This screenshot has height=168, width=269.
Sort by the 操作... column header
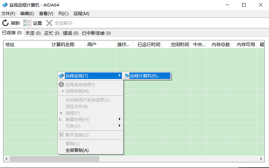(x=125, y=44)
